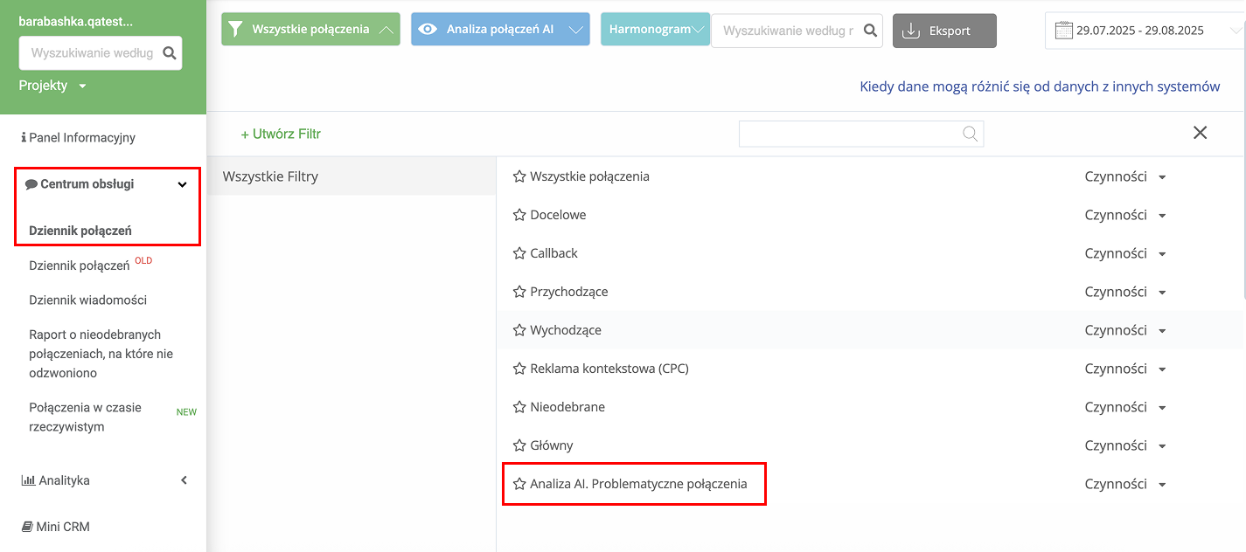Star the Główny filter
This screenshot has height=552, width=1246.
pos(519,445)
